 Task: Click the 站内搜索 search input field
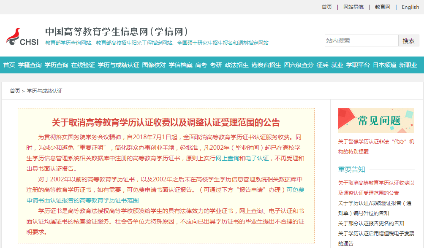[361, 40]
